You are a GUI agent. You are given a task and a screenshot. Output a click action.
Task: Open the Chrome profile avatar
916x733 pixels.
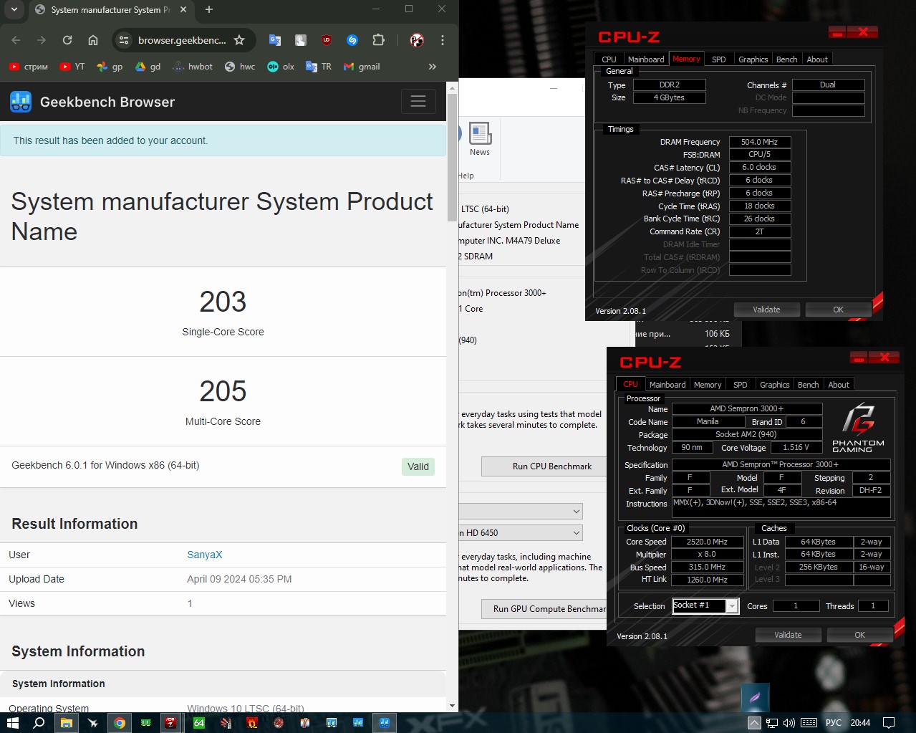(417, 40)
